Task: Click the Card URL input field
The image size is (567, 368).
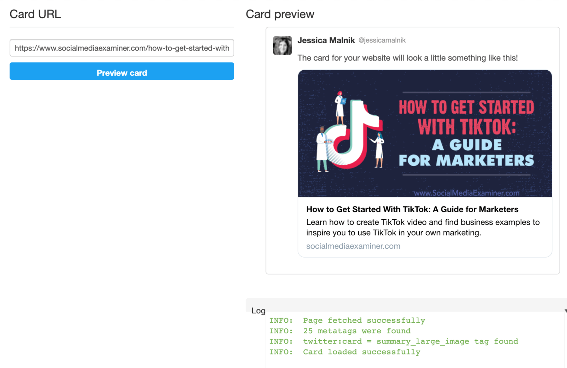Action: tap(122, 48)
